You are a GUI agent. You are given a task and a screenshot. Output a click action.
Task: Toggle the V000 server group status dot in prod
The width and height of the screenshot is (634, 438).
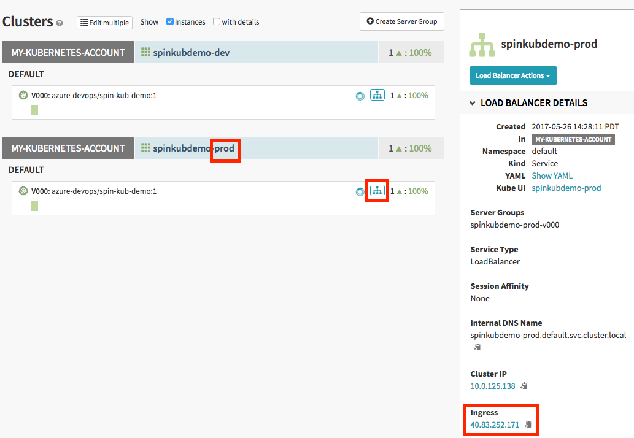pyautogui.click(x=23, y=191)
